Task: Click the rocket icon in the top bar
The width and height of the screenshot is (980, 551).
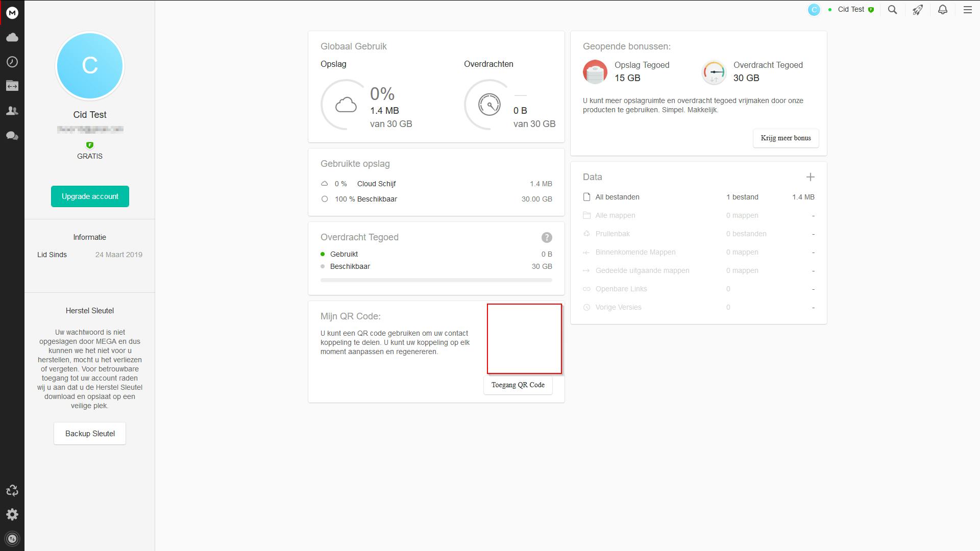Action: tap(917, 9)
